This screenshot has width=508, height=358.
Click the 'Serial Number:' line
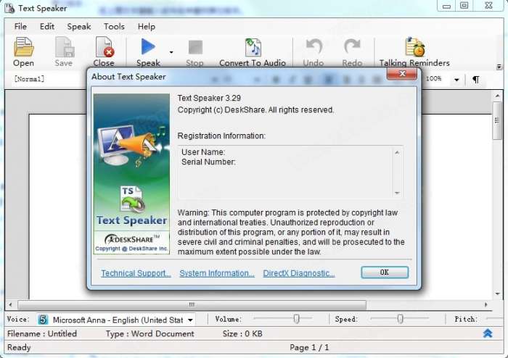[x=209, y=162]
